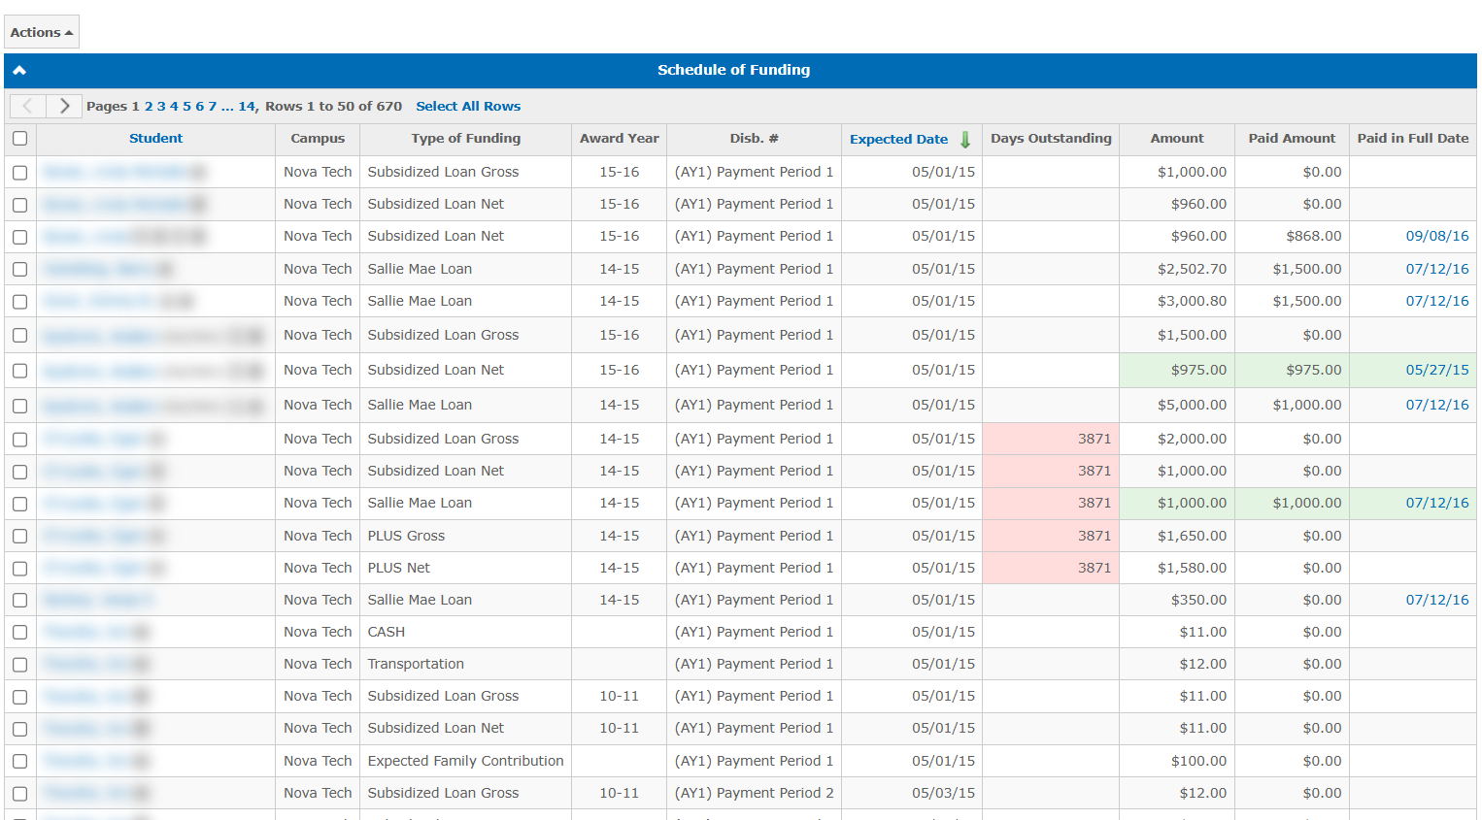Click the $100.00 amount cell
Image resolution: width=1482 pixels, height=820 pixels.
point(1177,761)
